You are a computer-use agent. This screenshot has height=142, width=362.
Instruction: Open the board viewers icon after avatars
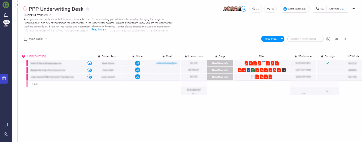244,9
